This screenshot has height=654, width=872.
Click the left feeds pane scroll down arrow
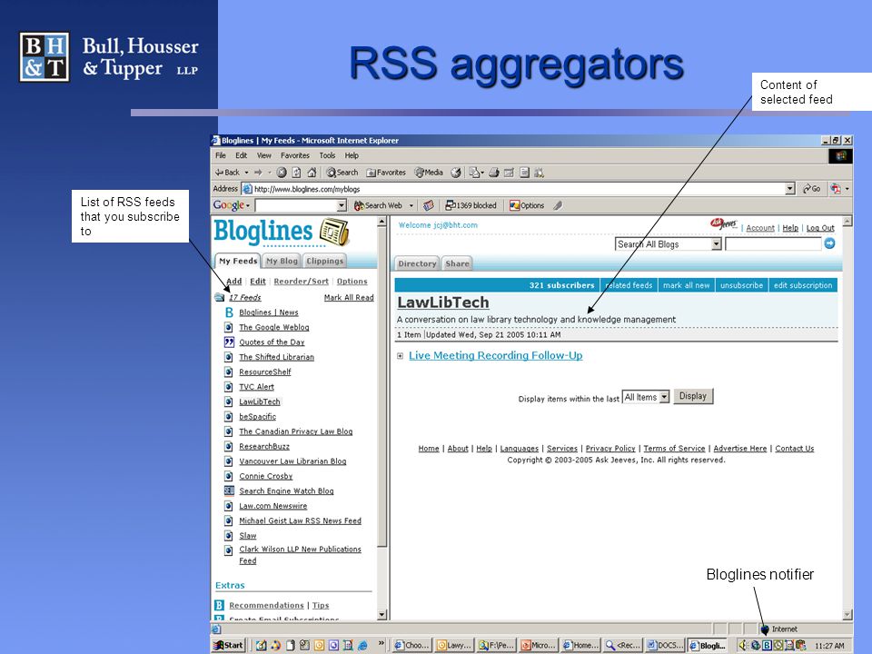[x=382, y=615]
